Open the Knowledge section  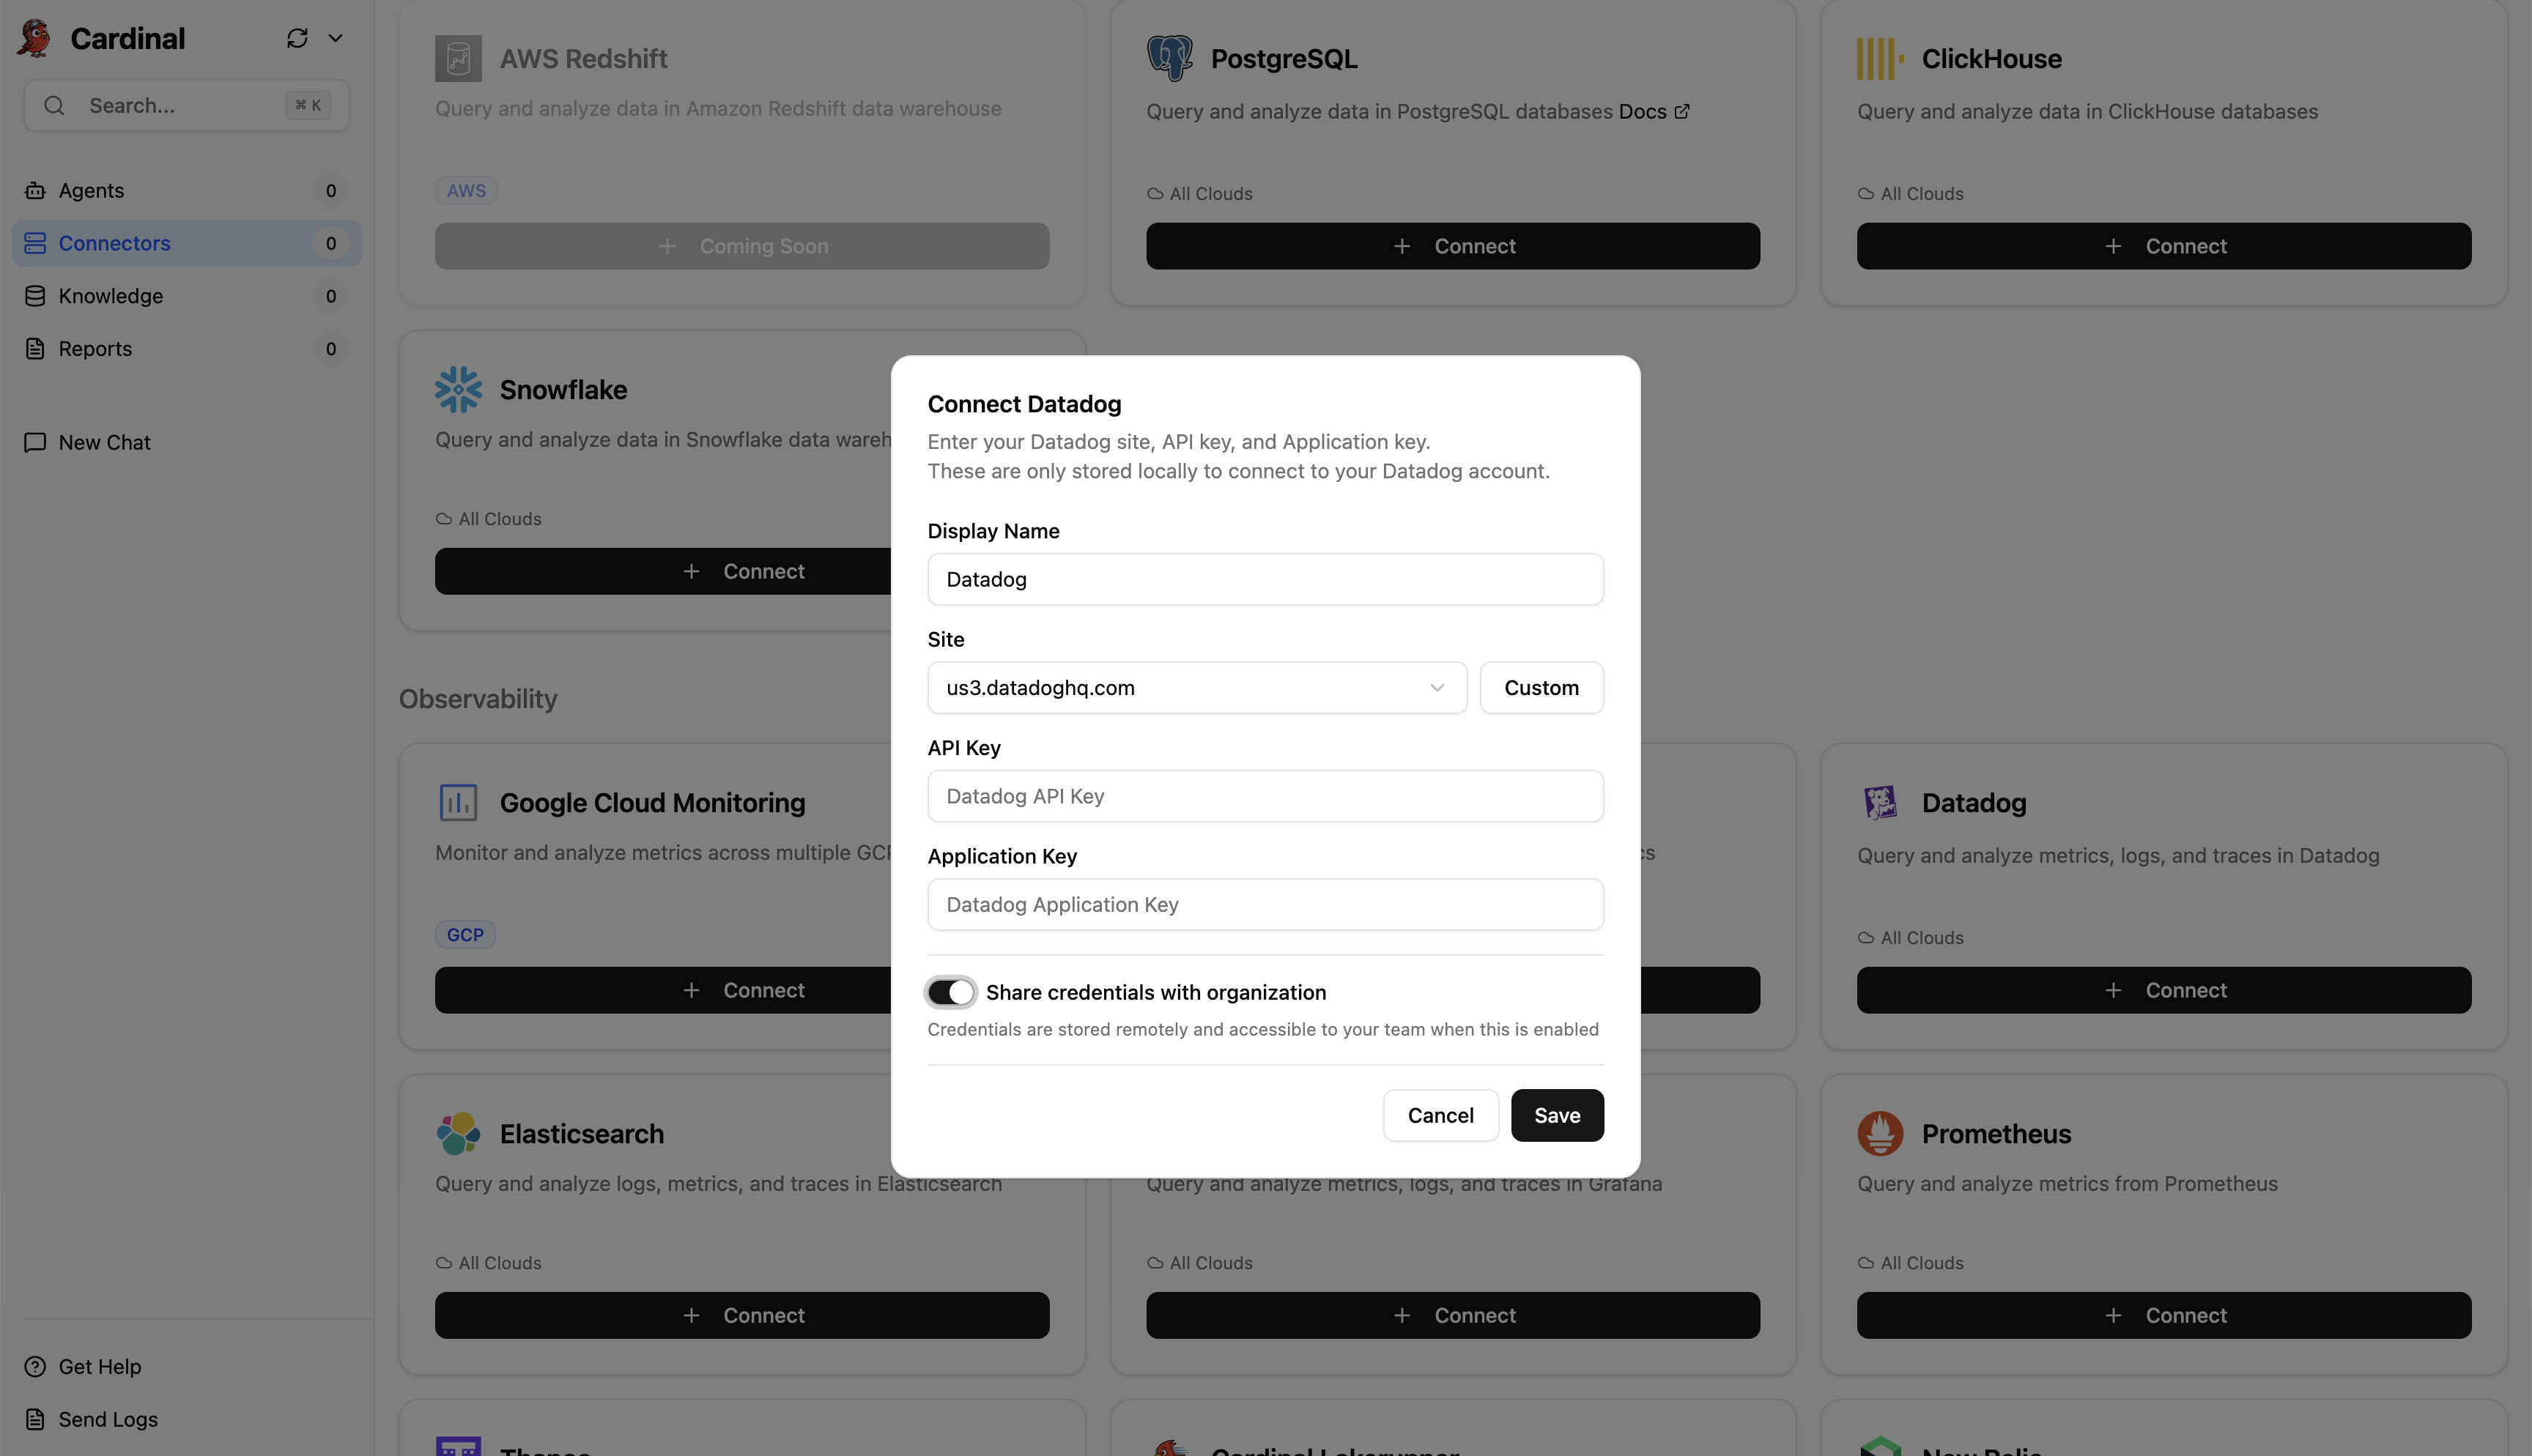pyautogui.click(x=110, y=296)
